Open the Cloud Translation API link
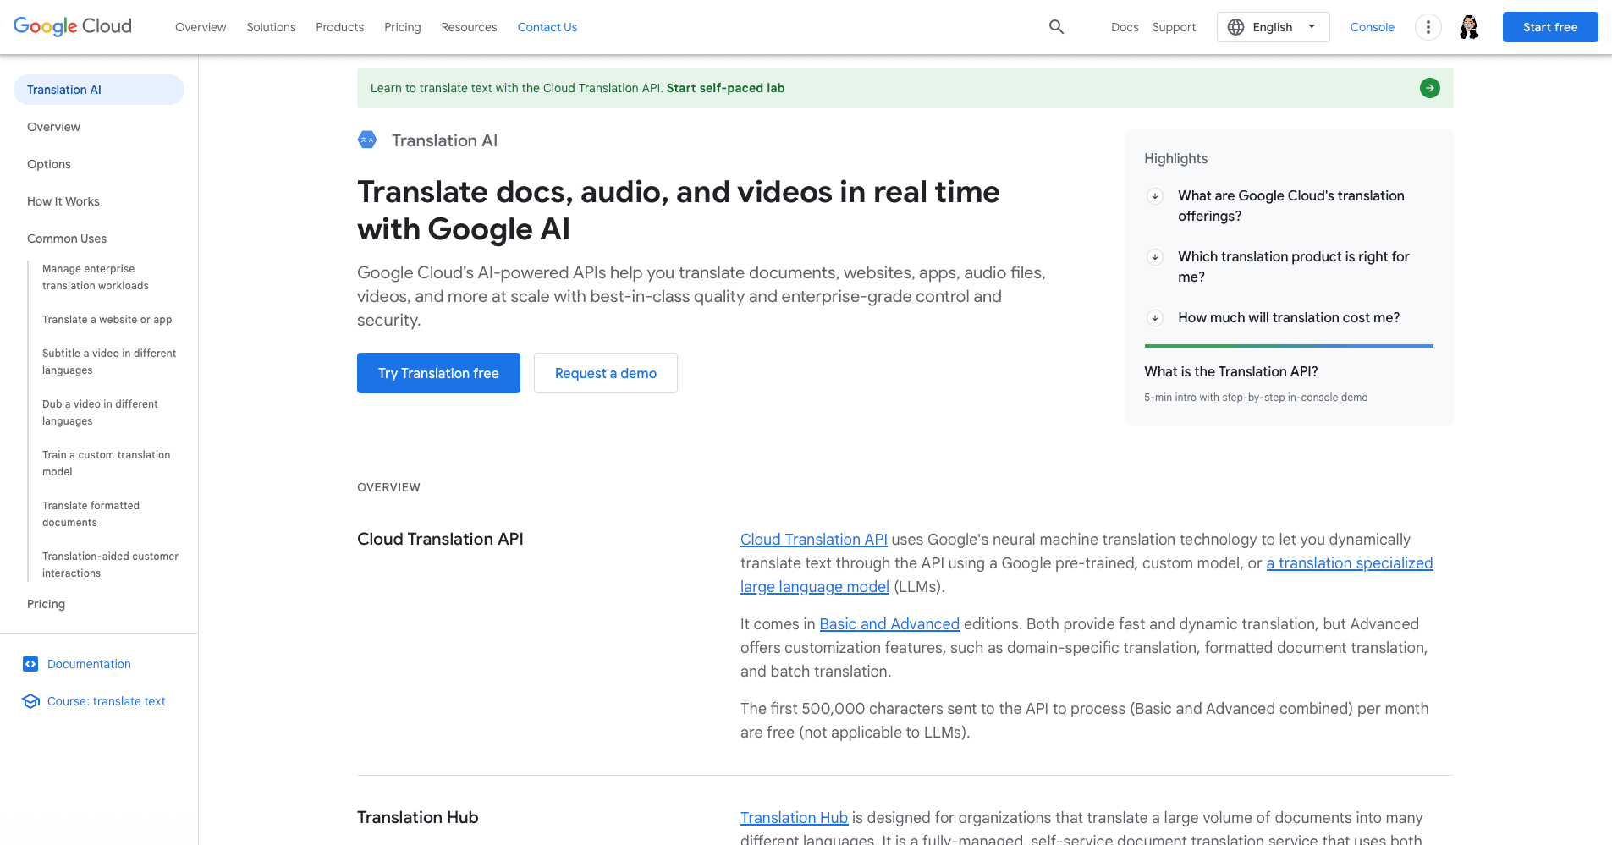Screen dimensions: 1612x845 [x=813, y=539]
